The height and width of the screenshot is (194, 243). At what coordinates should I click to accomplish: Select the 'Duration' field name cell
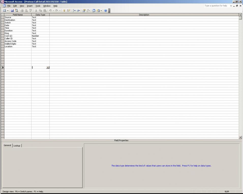coord(18,31)
